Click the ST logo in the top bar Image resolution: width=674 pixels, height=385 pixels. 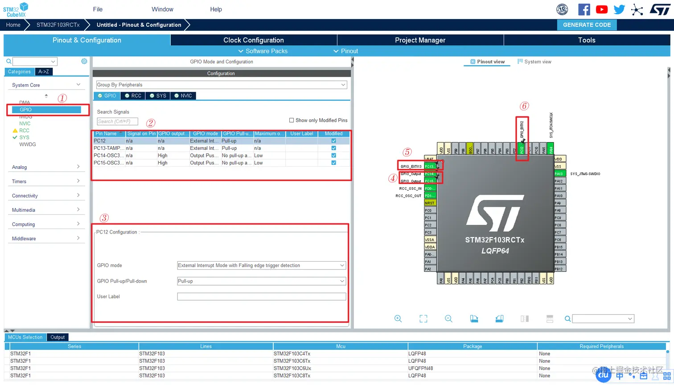pos(660,9)
